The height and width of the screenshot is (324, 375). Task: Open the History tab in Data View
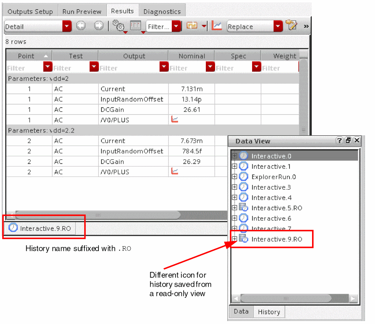(269, 312)
